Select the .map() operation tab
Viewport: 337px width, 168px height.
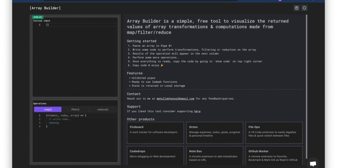coord(48,110)
